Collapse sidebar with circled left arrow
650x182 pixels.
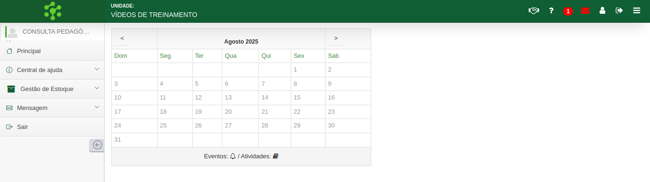click(x=97, y=145)
